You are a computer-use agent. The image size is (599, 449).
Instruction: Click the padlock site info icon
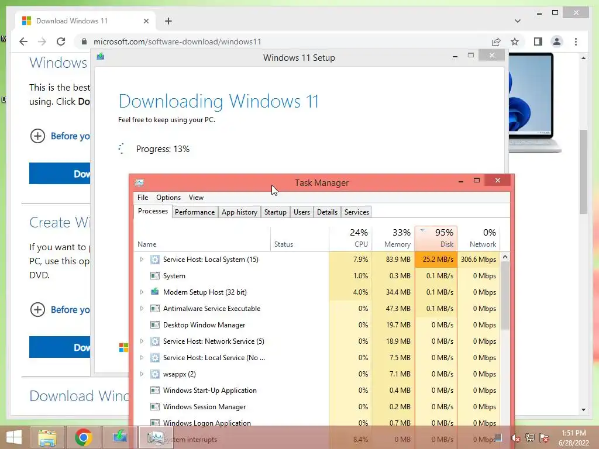coord(84,42)
